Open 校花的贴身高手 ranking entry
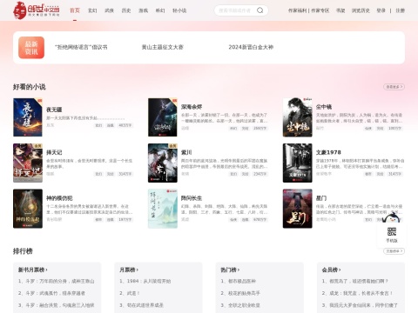This screenshot has height=313, width=418. coord(240,293)
